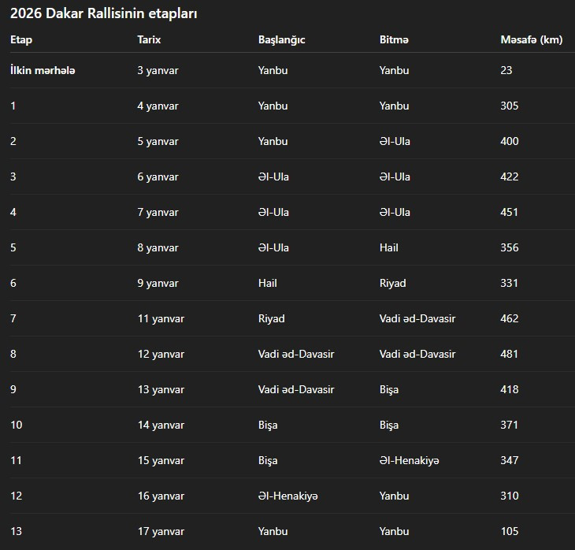
Task: Click the 'Etap' column header
Action: click(x=21, y=39)
